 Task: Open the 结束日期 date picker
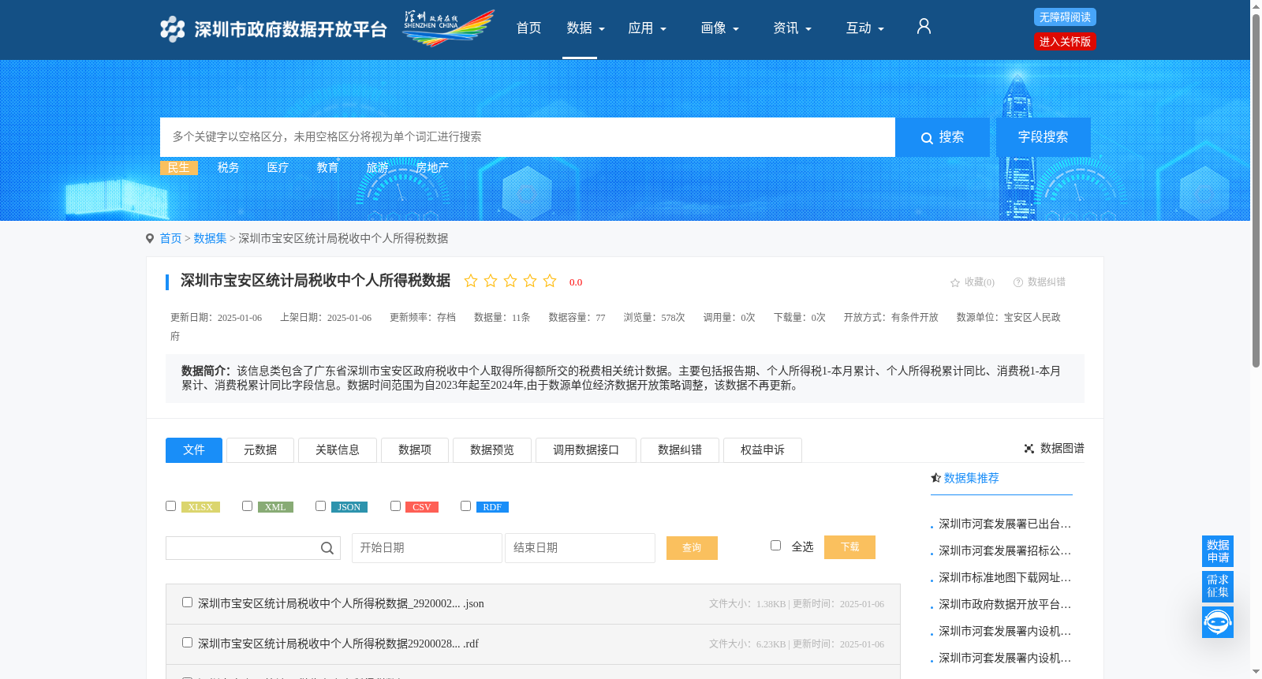tap(580, 548)
